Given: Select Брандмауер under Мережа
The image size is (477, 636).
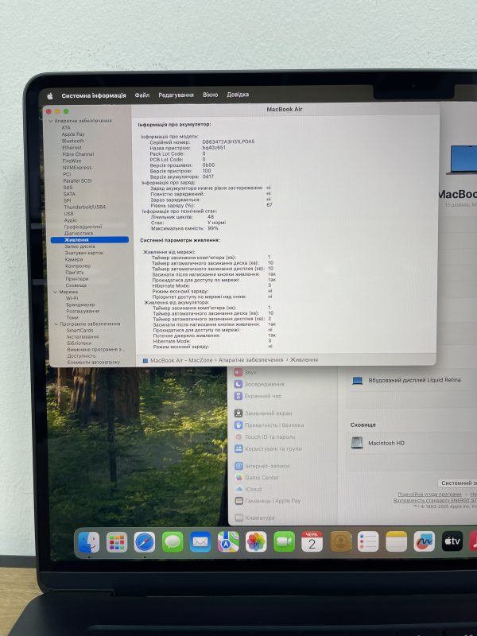Looking at the screenshot, I should pyautogui.click(x=80, y=304).
